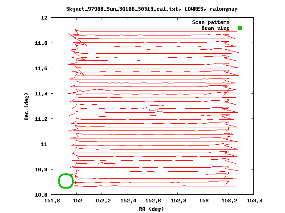
Task: Click the 'Dec (deg)' axis label
Action: (x=26, y=106)
